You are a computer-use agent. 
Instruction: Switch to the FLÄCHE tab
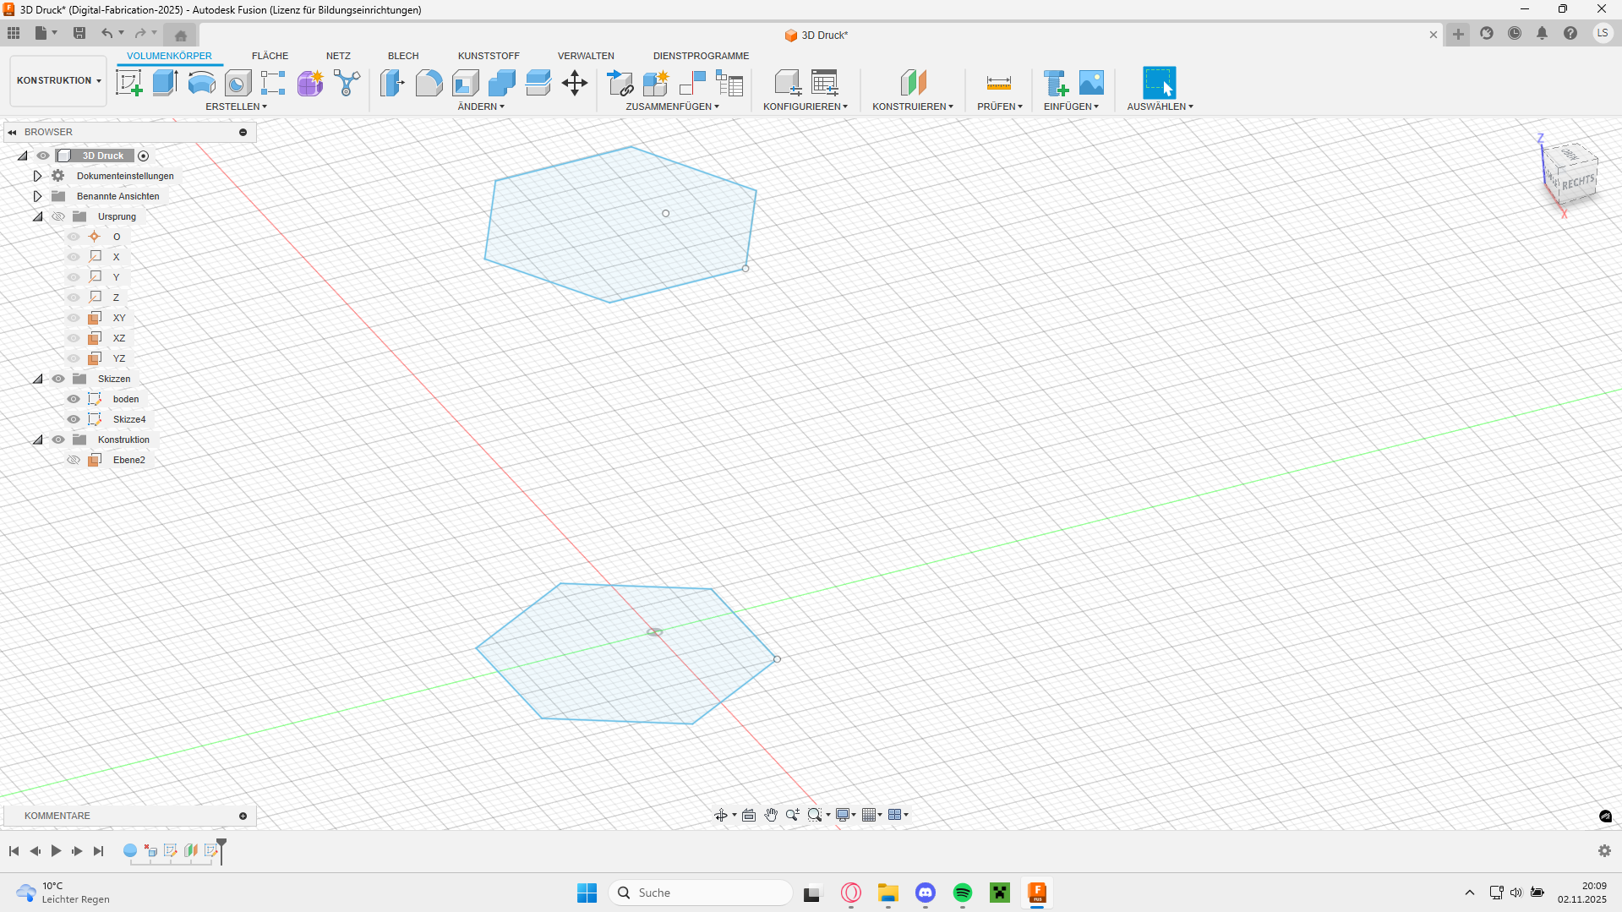[270, 56]
